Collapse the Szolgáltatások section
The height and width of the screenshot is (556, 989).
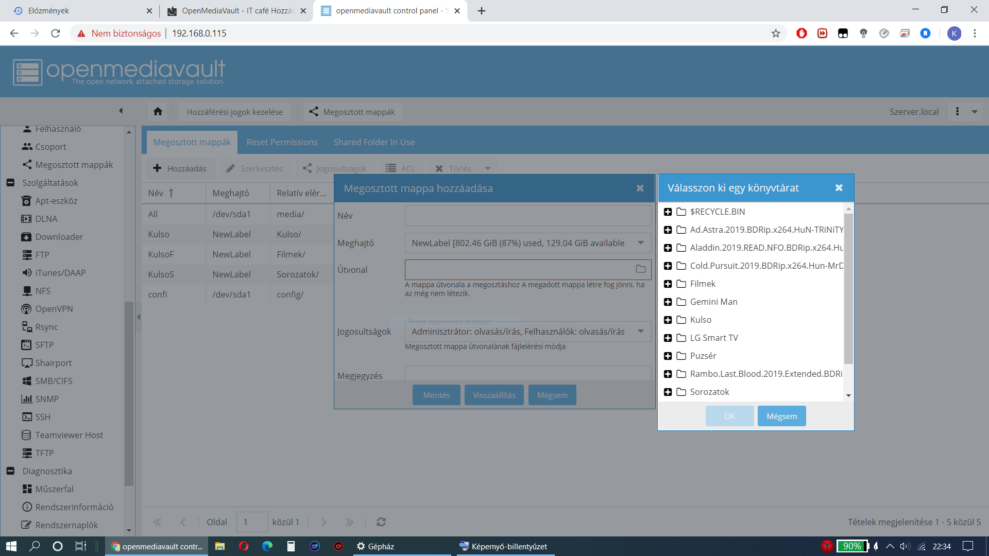point(10,183)
